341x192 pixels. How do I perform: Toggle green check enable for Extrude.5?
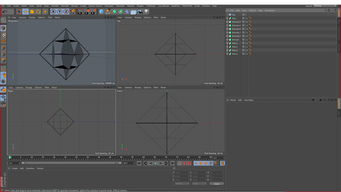click(x=247, y=22)
